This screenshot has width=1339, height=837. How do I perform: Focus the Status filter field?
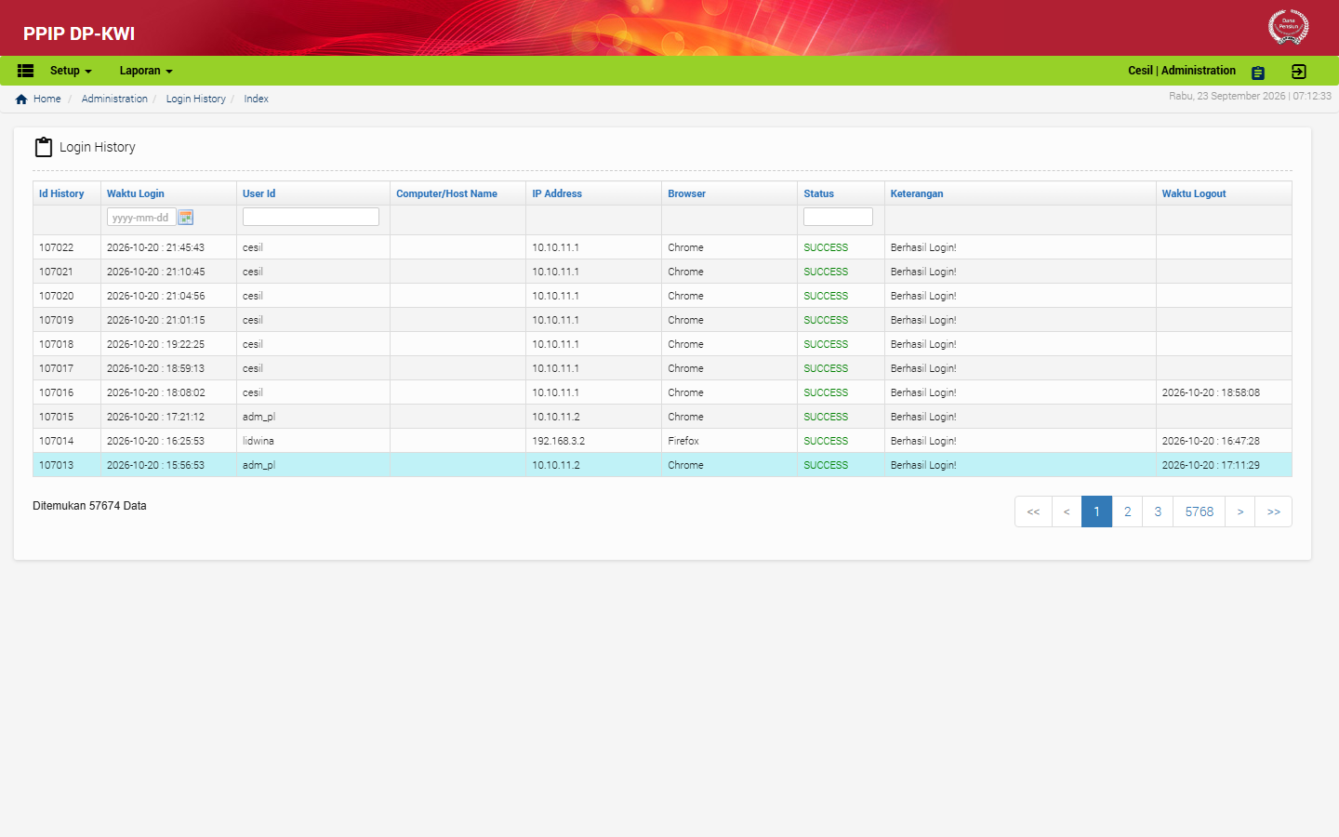(838, 217)
